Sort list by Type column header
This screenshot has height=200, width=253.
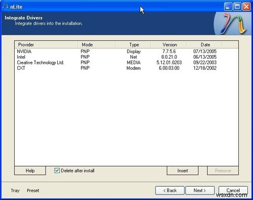pos(133,45)
